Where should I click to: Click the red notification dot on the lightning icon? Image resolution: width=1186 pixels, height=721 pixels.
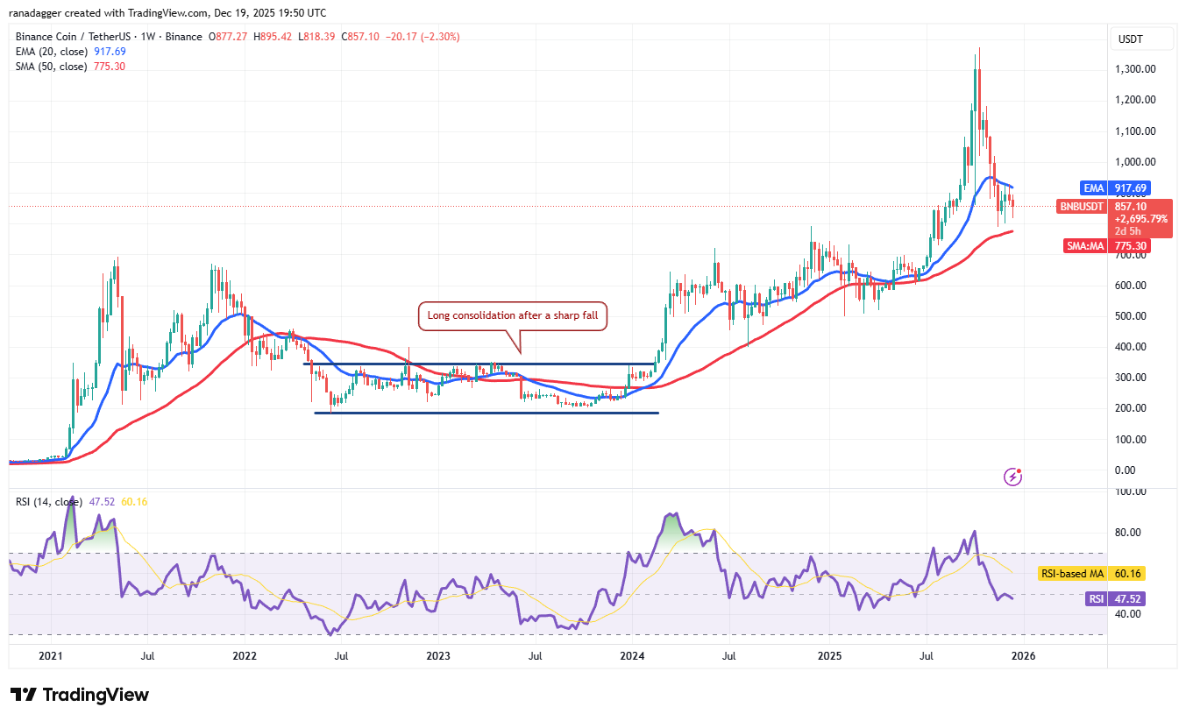[1019, 471]
